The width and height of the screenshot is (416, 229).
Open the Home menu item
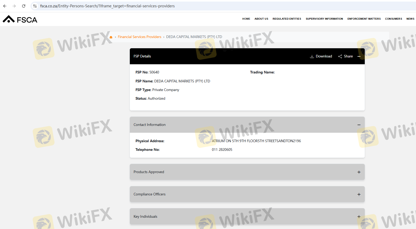246,19
